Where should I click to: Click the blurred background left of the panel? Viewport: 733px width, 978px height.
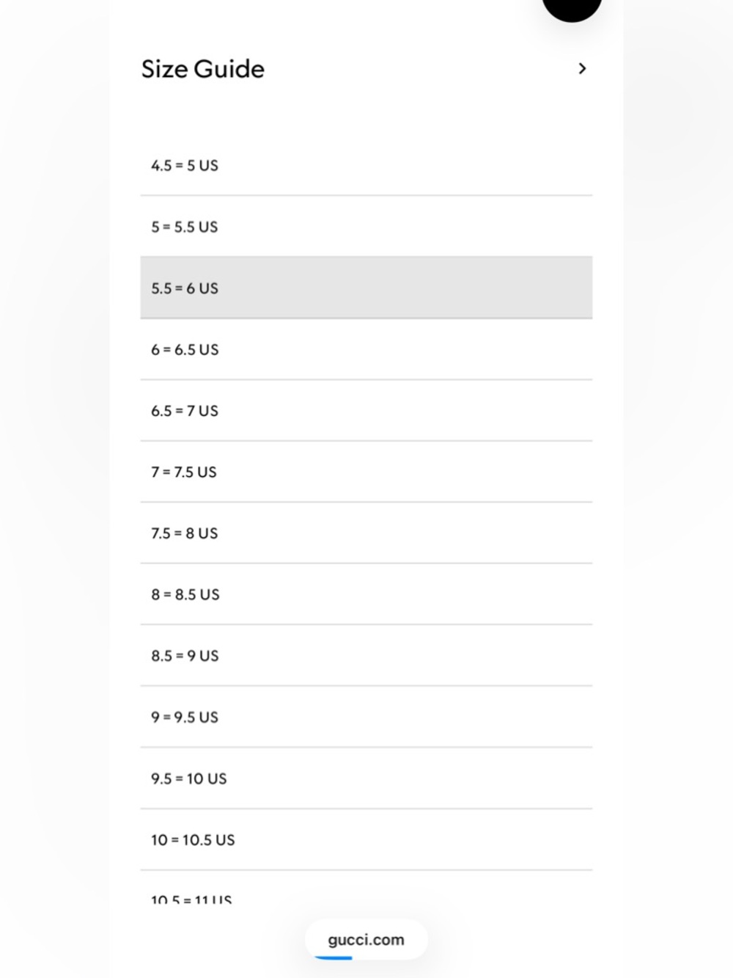click(x=54, y=489)
